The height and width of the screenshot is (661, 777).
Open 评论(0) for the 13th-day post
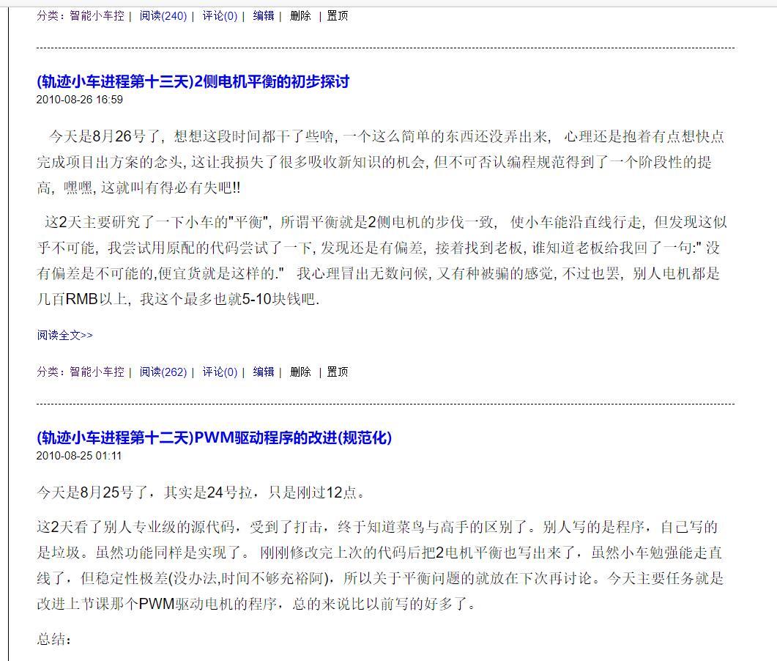pos(218,371)
